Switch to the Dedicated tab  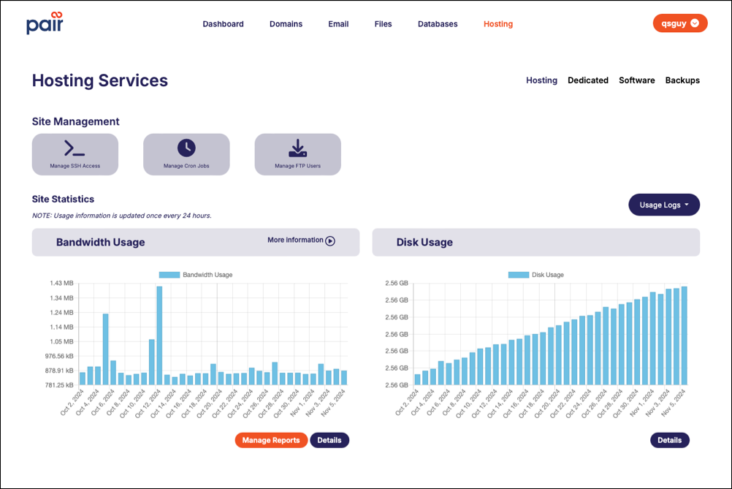click(588, 80)
